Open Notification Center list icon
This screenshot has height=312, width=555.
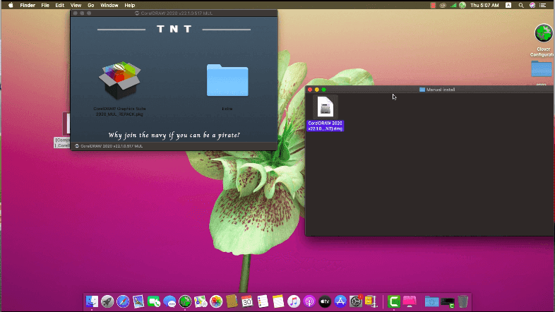coord(542,6)
